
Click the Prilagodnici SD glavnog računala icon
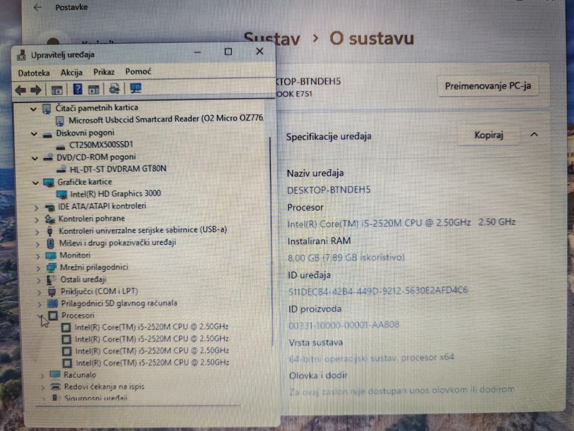pos(52,304)
